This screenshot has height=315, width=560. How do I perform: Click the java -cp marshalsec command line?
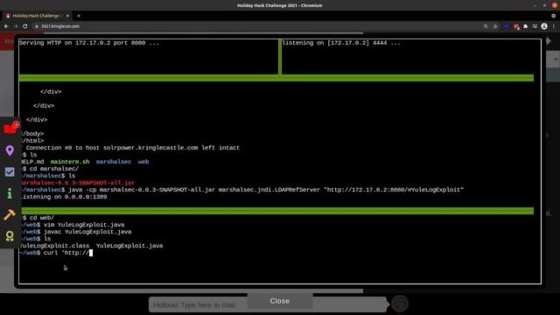pyautogui.click(x=241, y=190)
